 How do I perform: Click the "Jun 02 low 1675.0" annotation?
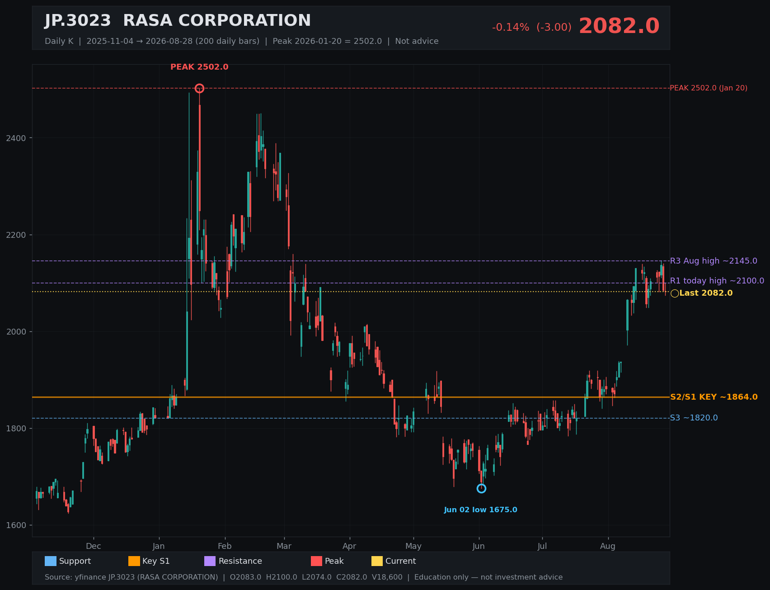click(x=480, y=510)
